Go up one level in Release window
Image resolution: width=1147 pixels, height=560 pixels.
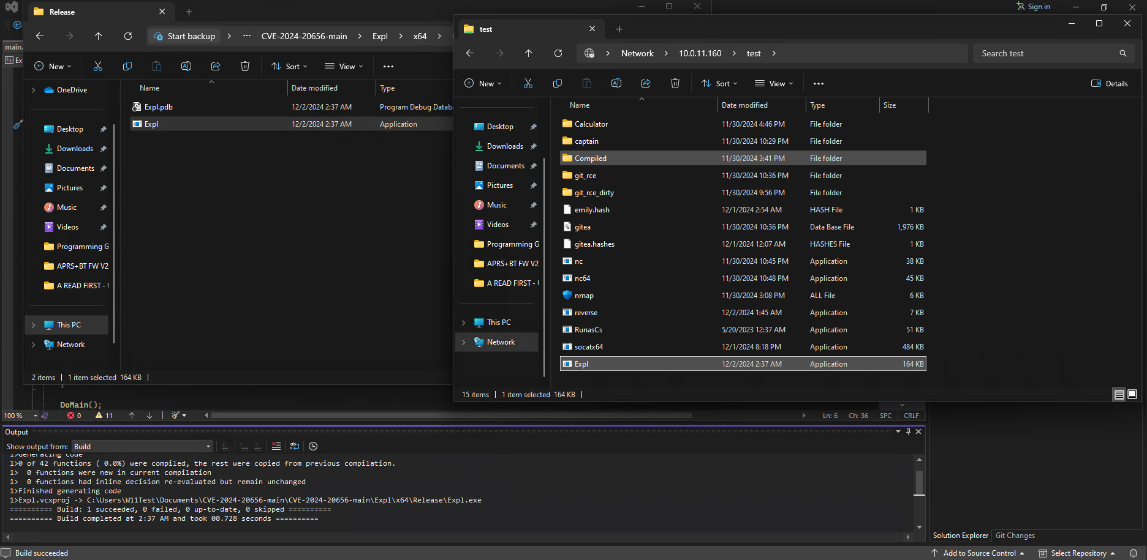point(98,36)
